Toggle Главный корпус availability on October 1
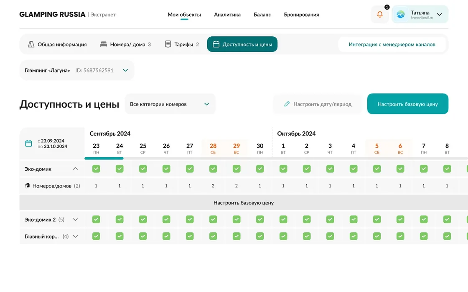The image size is (468, 292). pos(283,236)
